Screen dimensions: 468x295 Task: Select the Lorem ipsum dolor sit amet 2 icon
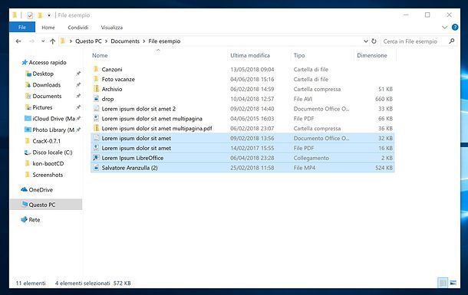pyautogui.click(x=96, y=109)
